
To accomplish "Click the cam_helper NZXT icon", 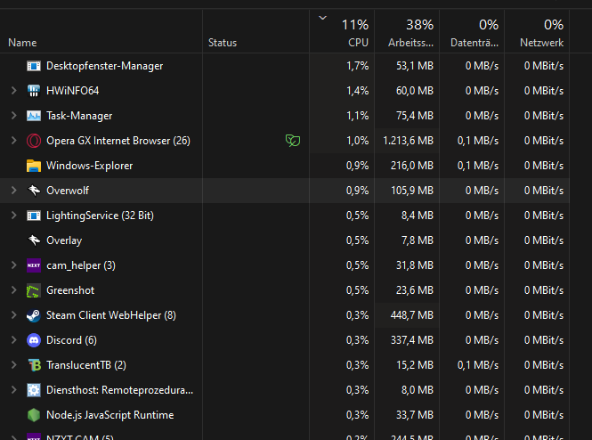I will point(34,265).
